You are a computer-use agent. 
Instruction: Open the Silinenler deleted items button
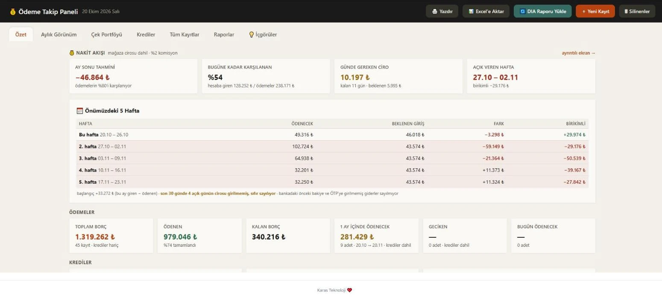tap(637, 12)
